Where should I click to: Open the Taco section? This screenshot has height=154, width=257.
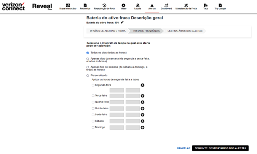[x=206, y=7]
